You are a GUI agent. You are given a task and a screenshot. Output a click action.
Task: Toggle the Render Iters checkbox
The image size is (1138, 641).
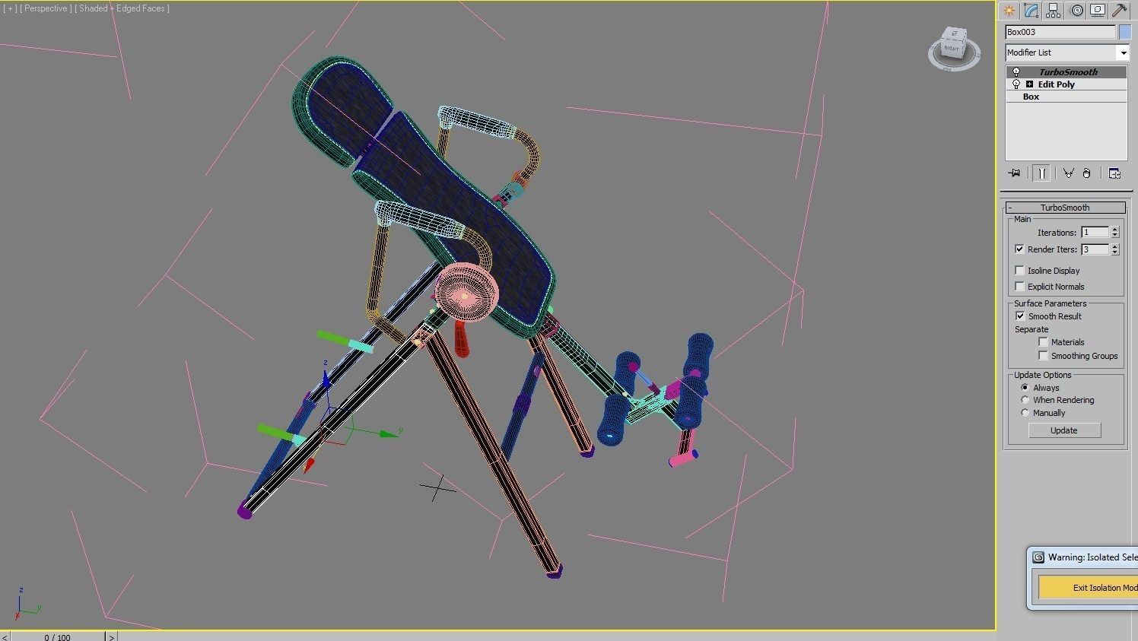pyautogui.click(x=1019, y=249)
